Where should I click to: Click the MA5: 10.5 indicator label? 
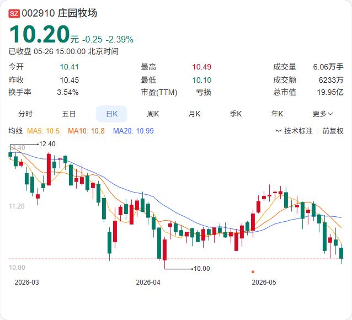point(44,131)
